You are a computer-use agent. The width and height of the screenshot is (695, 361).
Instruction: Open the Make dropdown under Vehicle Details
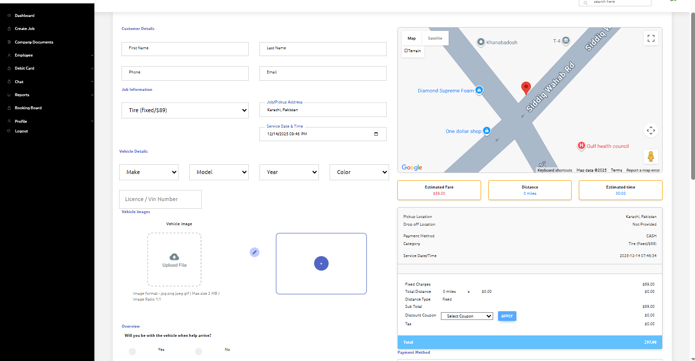(x=149, y=172)
